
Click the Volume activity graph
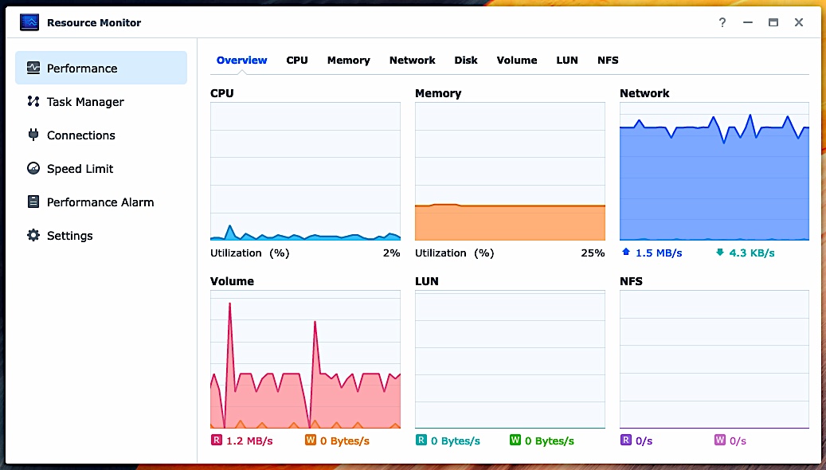click(305, 359)
